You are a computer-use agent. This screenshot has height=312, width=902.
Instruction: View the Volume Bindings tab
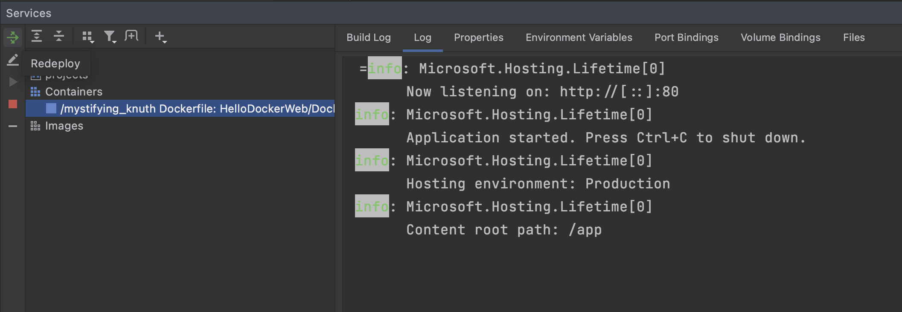[x=780, y=38]
